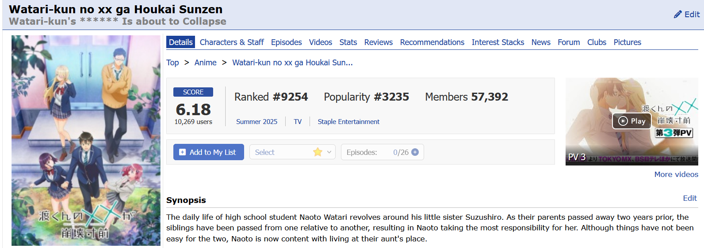Switch to Characters & Staff tab

coord(232,42)
